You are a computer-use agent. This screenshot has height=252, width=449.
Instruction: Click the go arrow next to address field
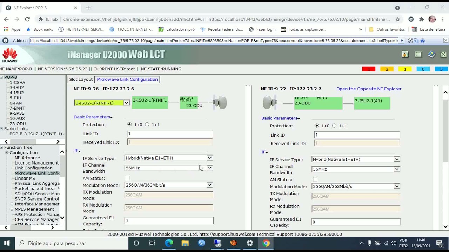(x=402, y=41)
